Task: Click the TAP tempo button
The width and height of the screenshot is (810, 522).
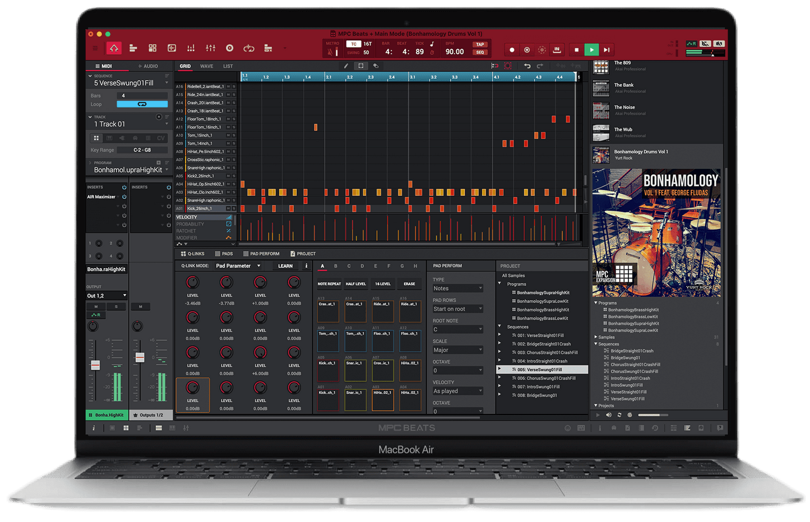Action: coord(480,44)
